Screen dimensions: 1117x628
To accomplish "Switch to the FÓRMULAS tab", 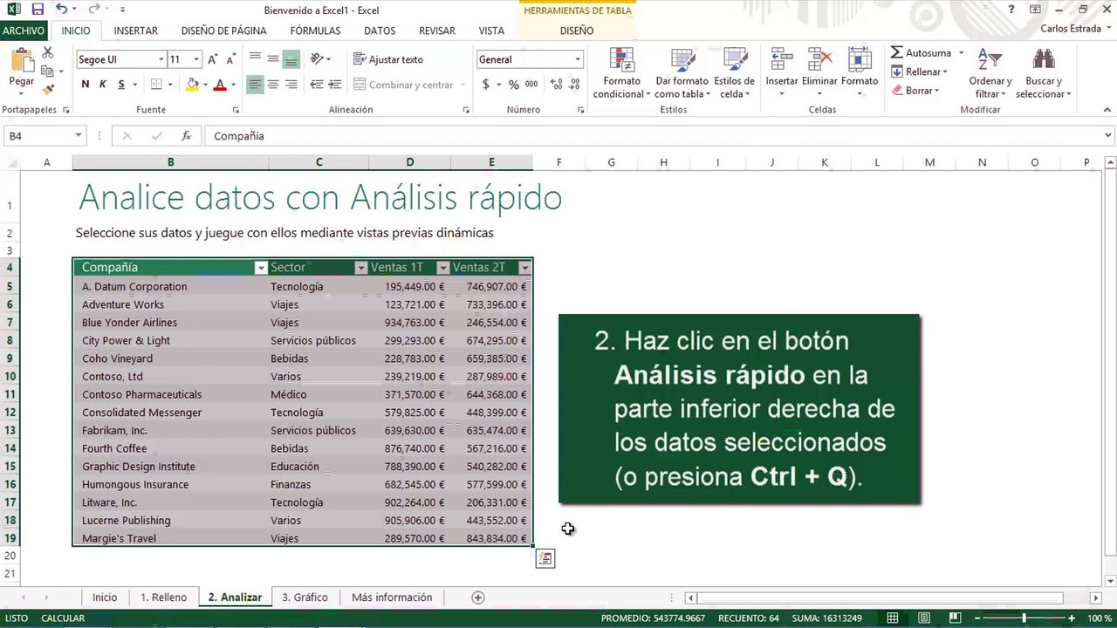I will tap(315, 31).
